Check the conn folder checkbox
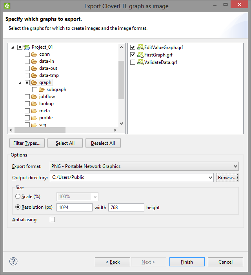The image size is (251, 275). [x=27, y=55]
